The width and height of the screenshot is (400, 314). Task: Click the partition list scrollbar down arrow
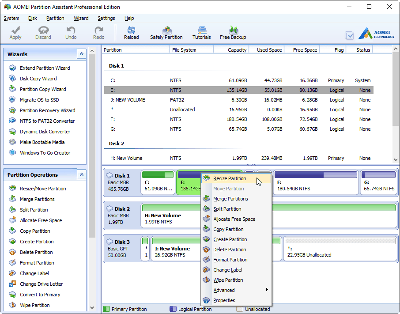click(x=396, y=160)
